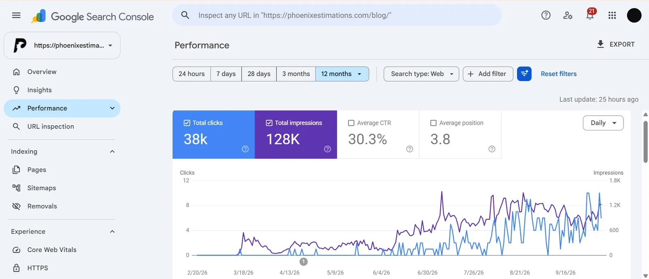The image size is (649, 279).
Task: Click the Core Web Vitals gauge icon
Action: coord(16,250)
